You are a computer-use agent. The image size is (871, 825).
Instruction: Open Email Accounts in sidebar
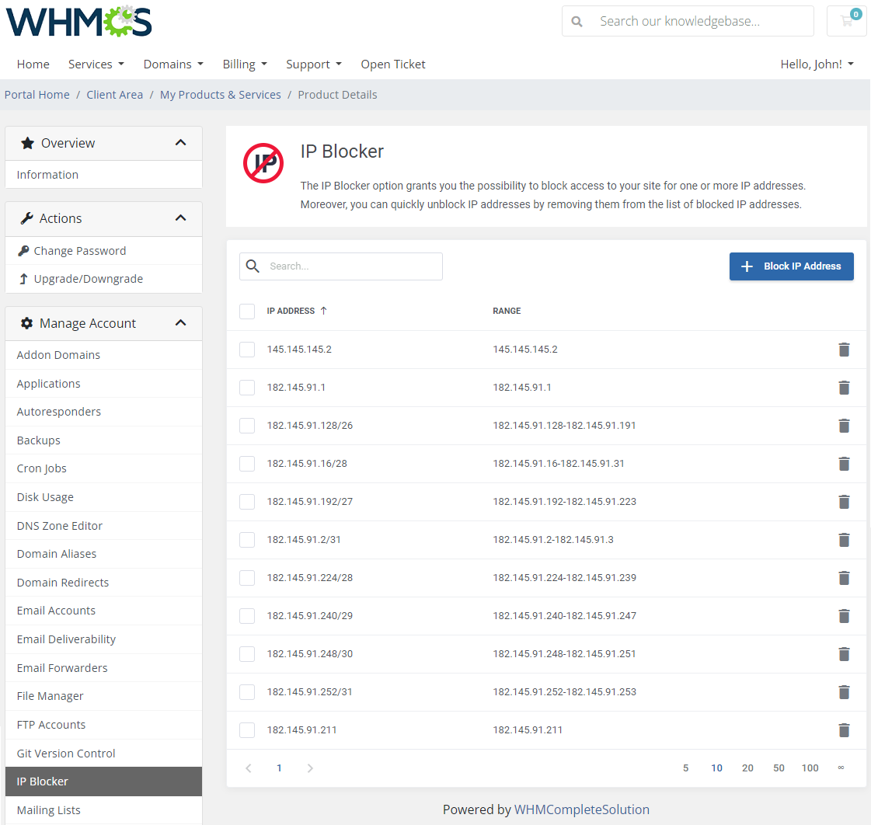(x=103, y=611)
